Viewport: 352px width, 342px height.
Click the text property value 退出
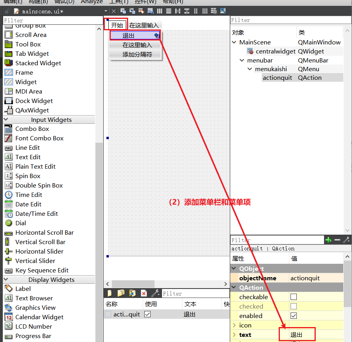click(x=296, y=335)
